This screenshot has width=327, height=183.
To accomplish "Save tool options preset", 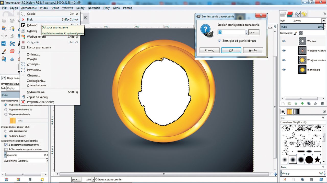I will tap(6, 179).
